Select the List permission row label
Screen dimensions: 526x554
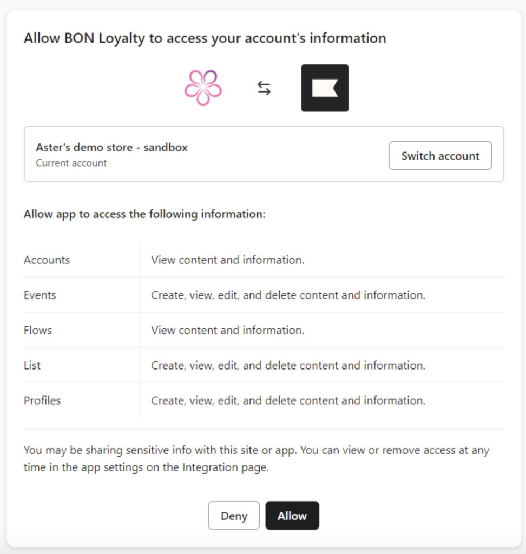(32, 365)
